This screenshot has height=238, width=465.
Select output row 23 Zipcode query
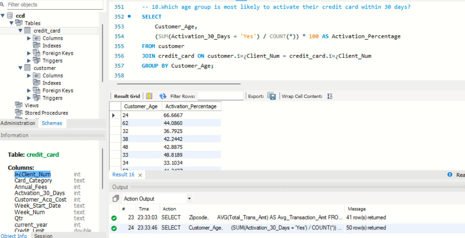tap(287, 217)
